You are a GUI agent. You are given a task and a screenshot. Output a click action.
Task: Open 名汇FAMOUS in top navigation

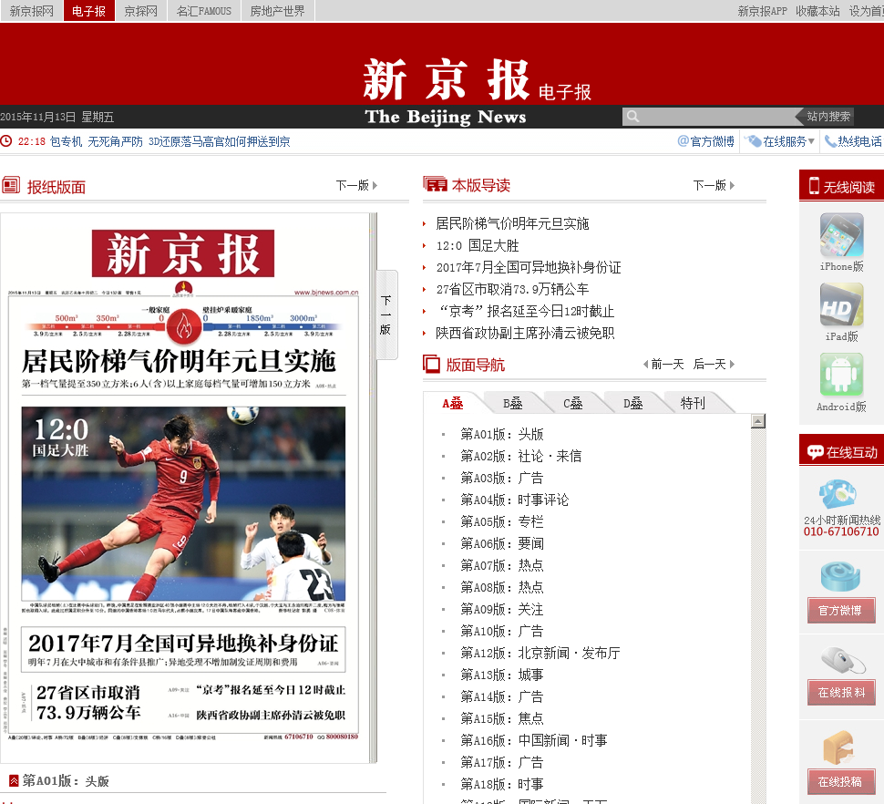(204, 11)
